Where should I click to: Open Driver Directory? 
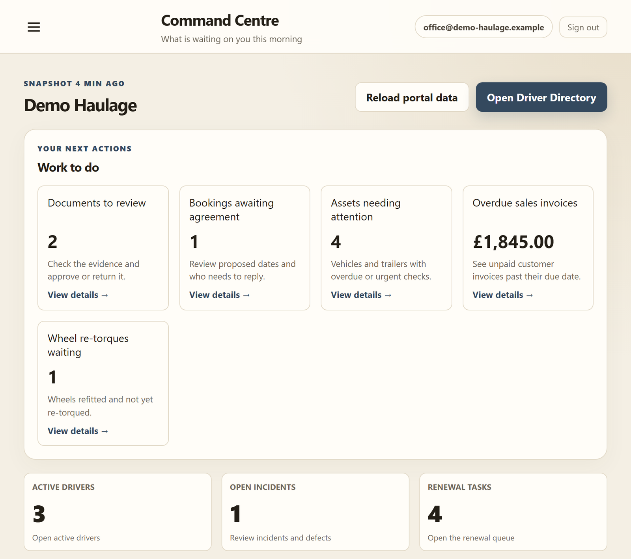click(x=541, y=97)
